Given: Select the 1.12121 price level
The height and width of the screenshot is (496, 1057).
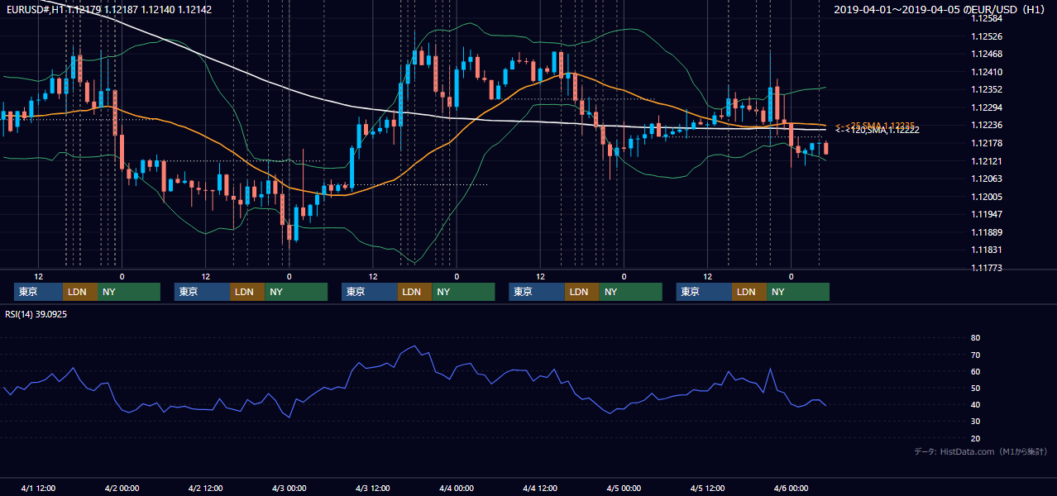Looking at the screenshot, I should 987,161.
